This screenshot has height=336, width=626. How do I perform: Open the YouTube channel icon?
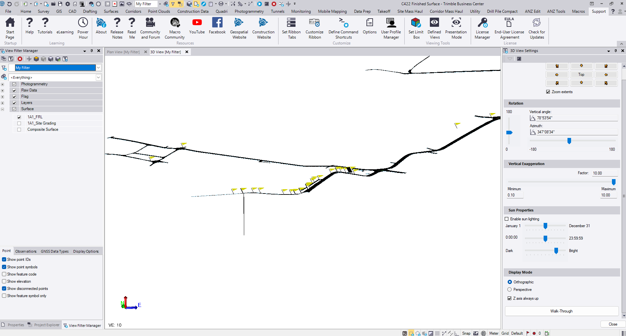point(197,26)
